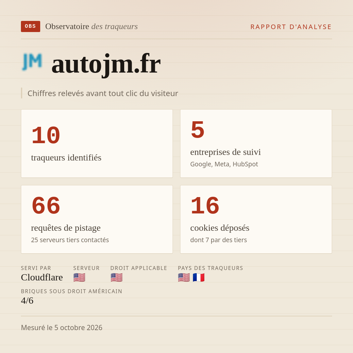Click the label requêtes de pistage
353x353 pixels.
click(x=66, y=228)
